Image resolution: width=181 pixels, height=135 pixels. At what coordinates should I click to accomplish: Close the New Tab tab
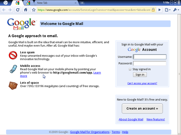(75, 3)
